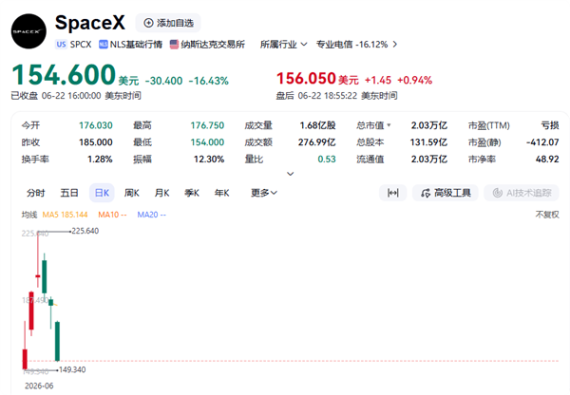Toggle 总市值 dropdown triangle
The width and height of the screenshot is (570, 395).
pos(389,125)
